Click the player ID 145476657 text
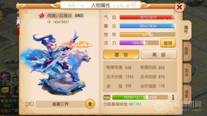 point(58,22)
